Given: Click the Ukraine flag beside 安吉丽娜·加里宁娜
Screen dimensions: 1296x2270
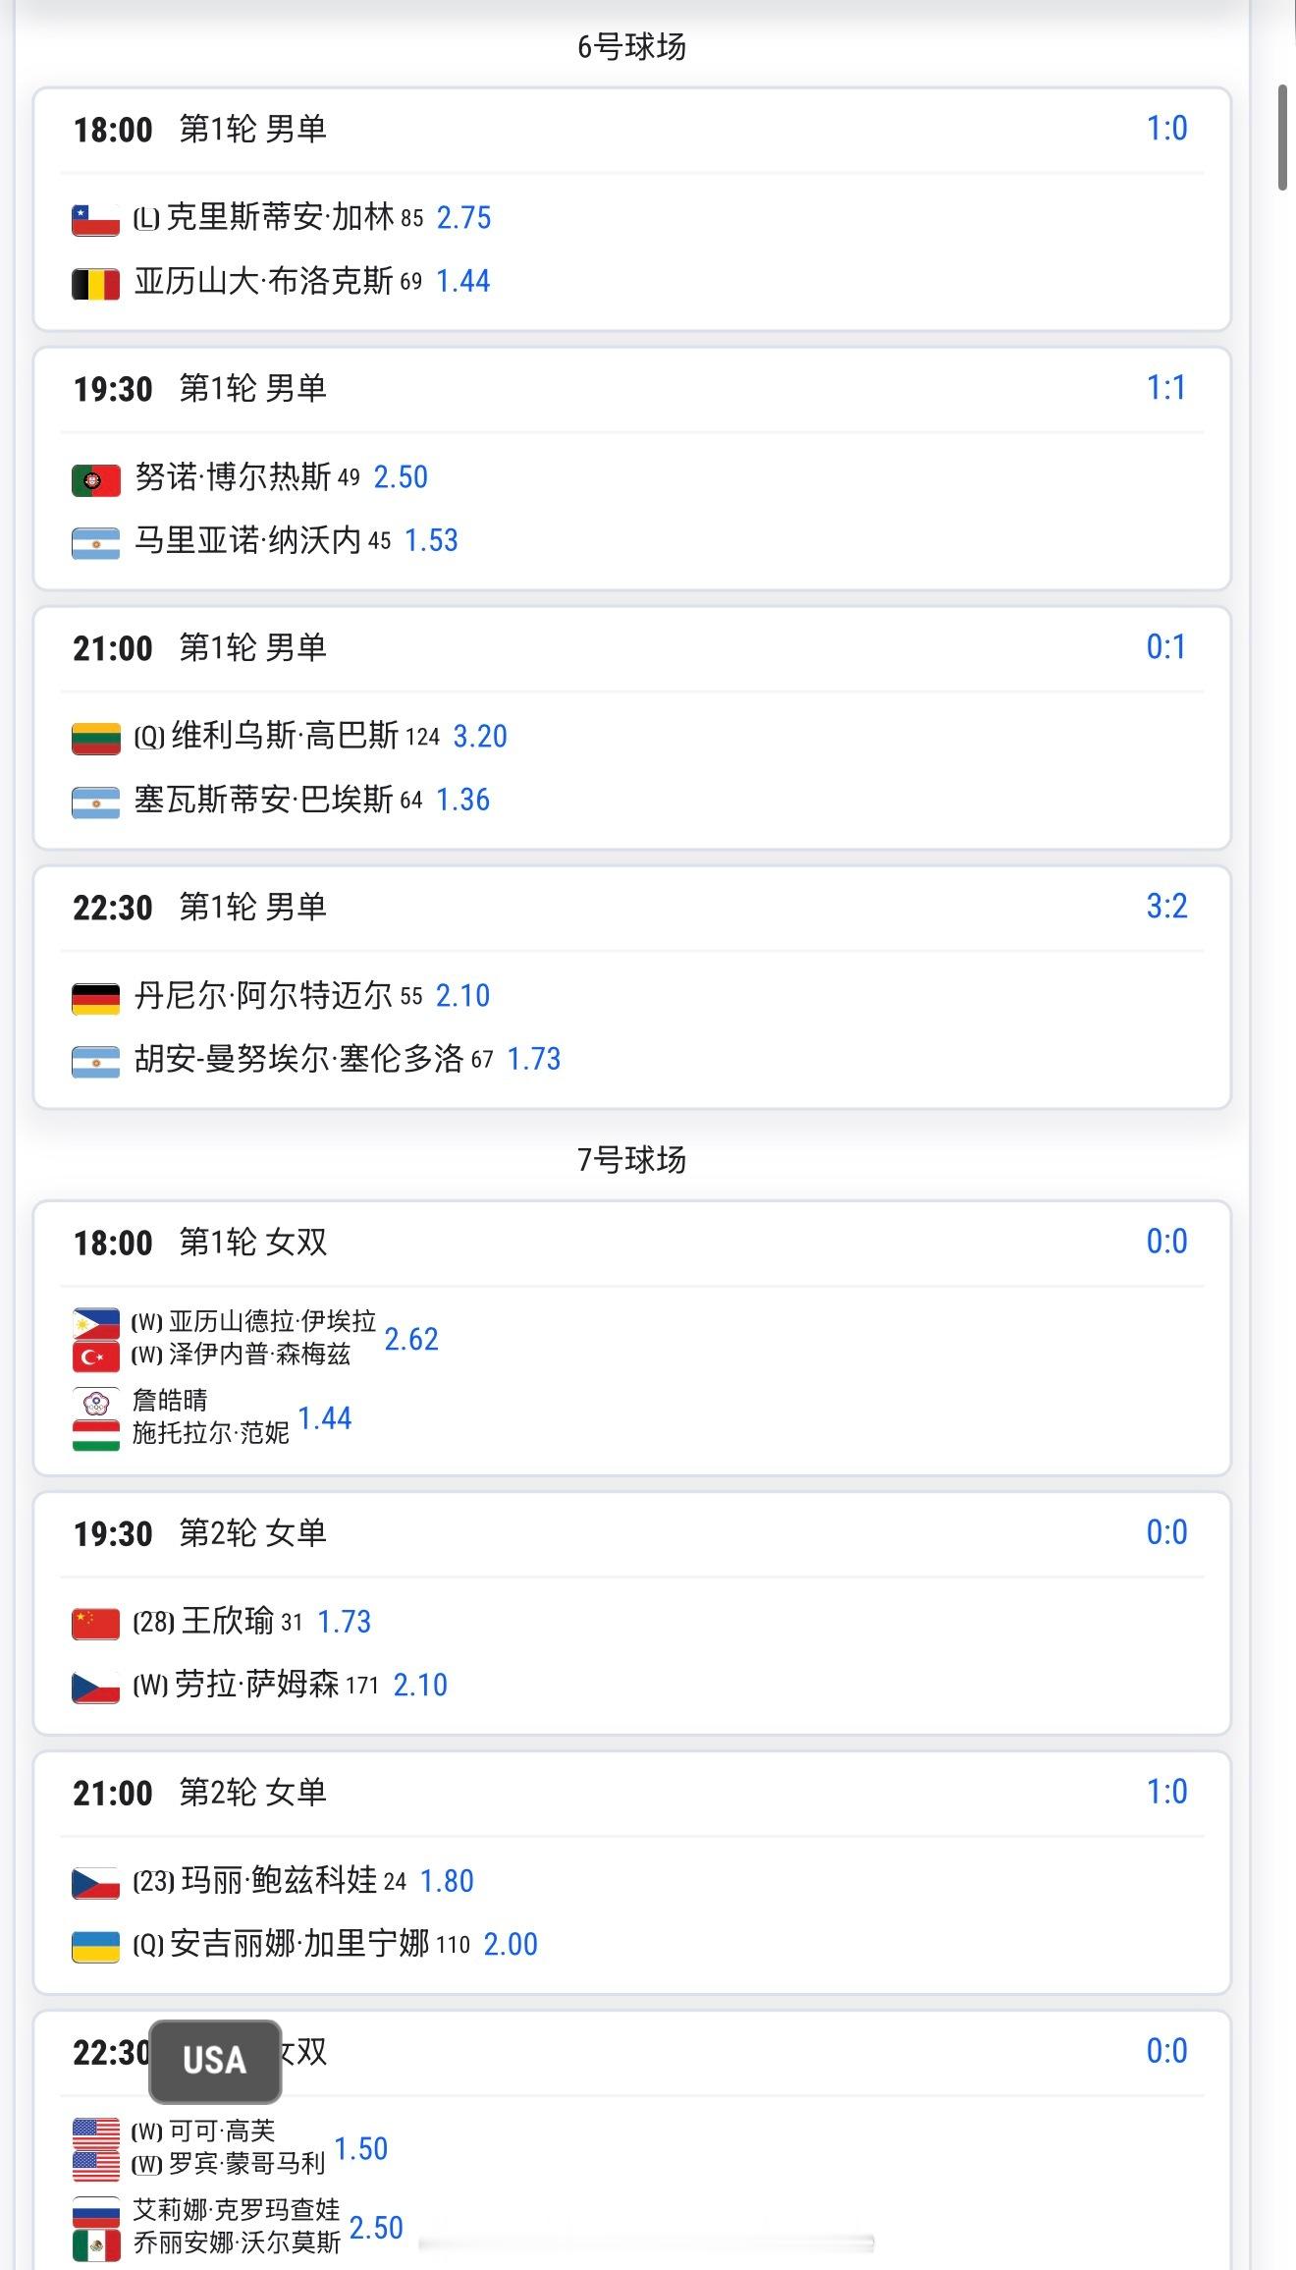Looking at the screenshot, I should click(95, 1946).
